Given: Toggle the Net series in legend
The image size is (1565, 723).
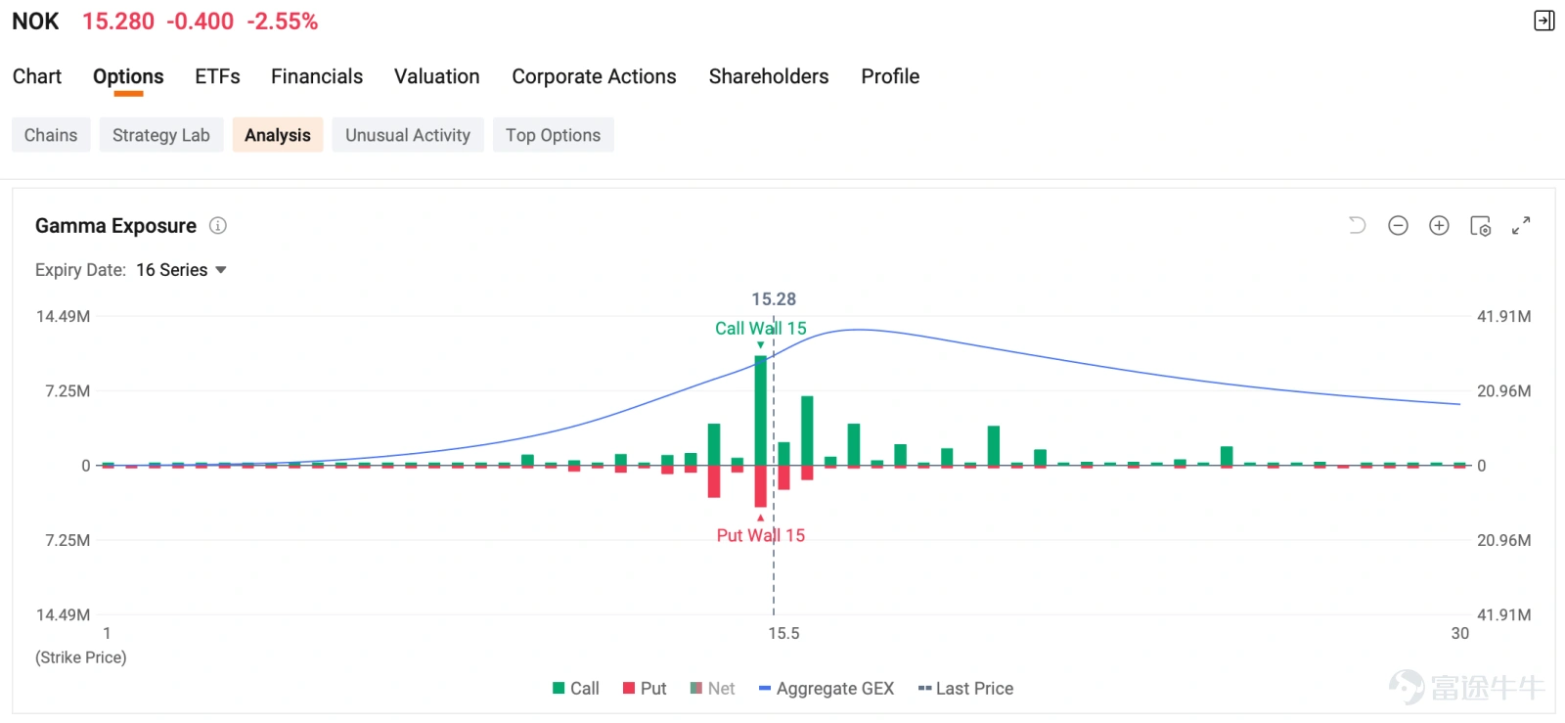Looking at the screenshot, I should click(x=712, y=689).
